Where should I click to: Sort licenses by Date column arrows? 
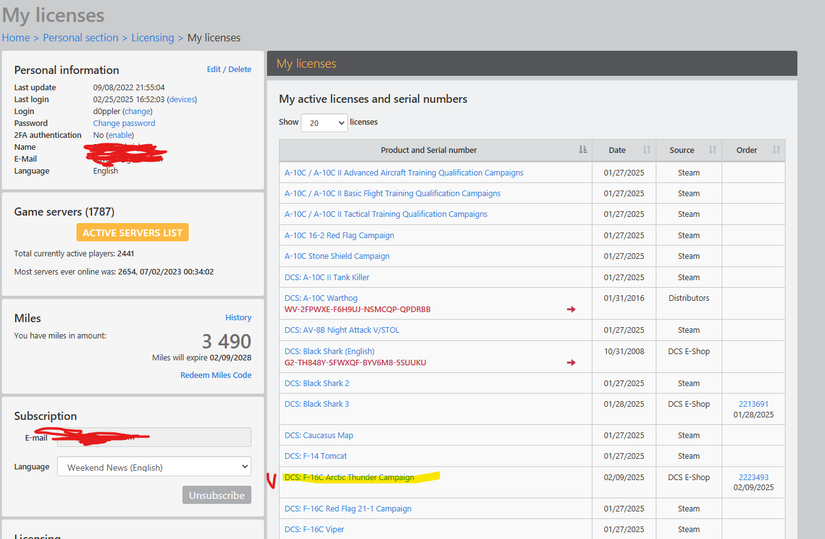[x=647, y=150]
